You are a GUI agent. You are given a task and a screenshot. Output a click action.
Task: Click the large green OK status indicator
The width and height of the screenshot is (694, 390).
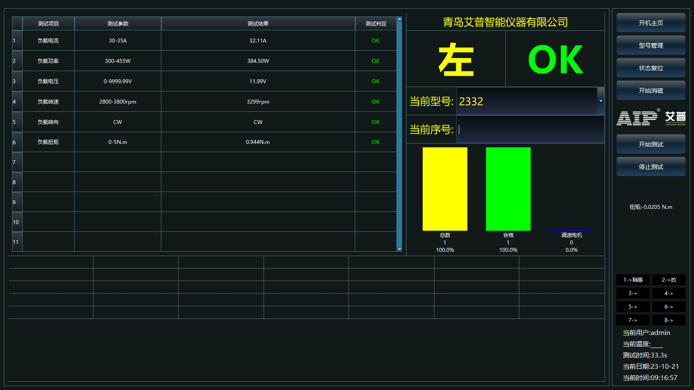pyautogui.click(x=555, y=60)
